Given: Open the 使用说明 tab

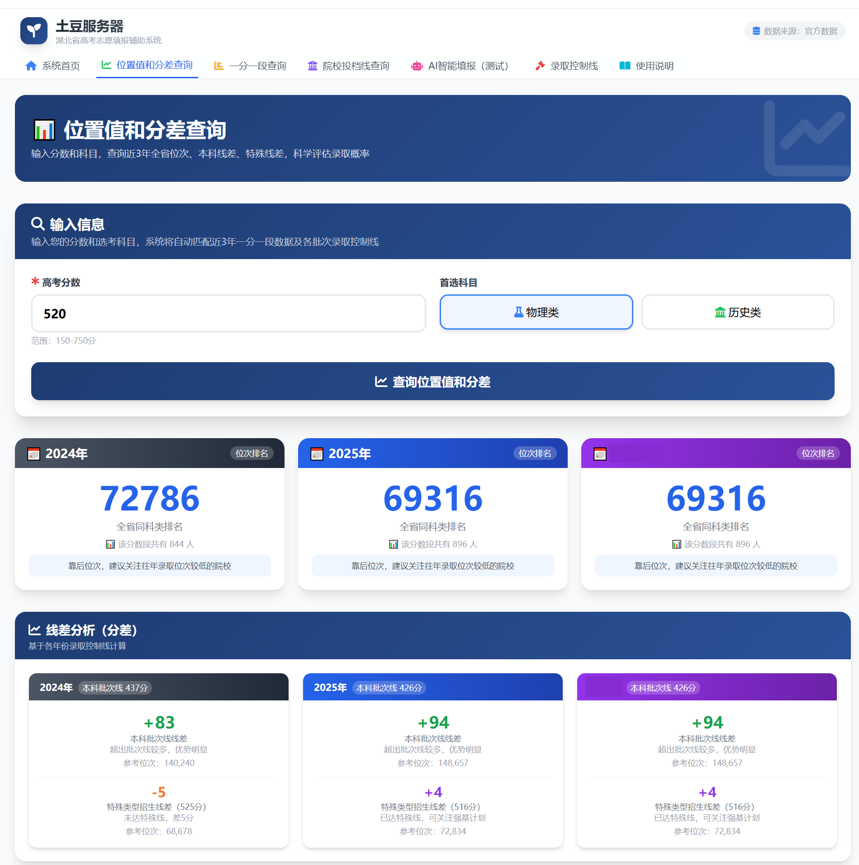Looking at the screenshot, I should (x=646, y=66).
